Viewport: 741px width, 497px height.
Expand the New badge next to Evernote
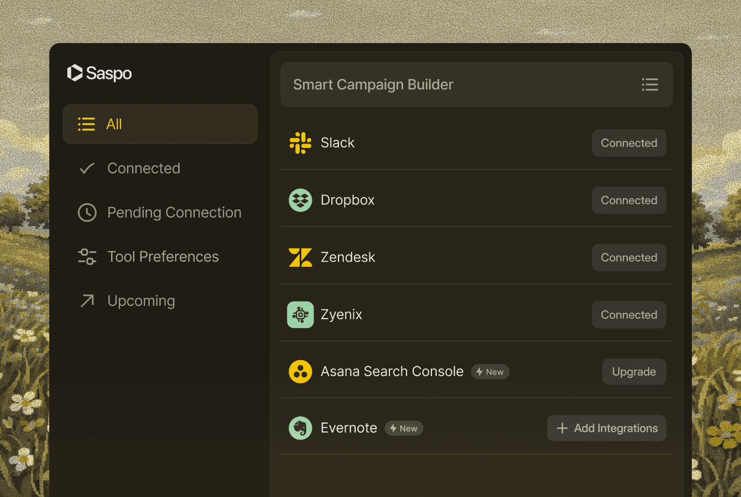(404, 428)
